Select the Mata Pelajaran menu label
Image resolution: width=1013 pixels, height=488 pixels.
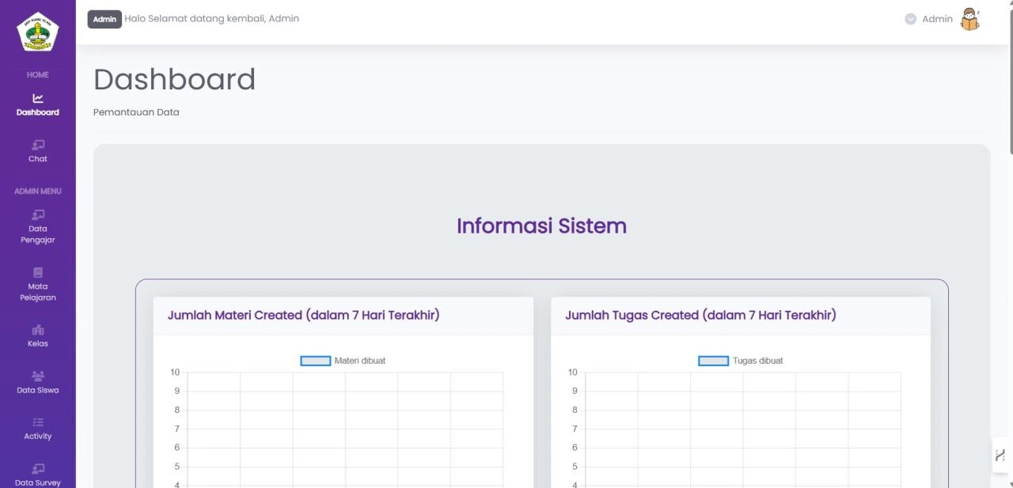(x=38, y=292)
